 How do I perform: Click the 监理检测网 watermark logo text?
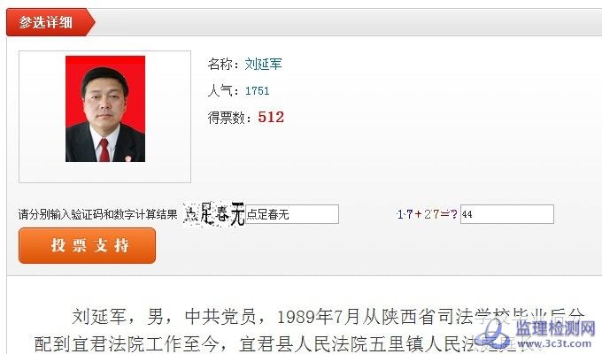[555, 328]
